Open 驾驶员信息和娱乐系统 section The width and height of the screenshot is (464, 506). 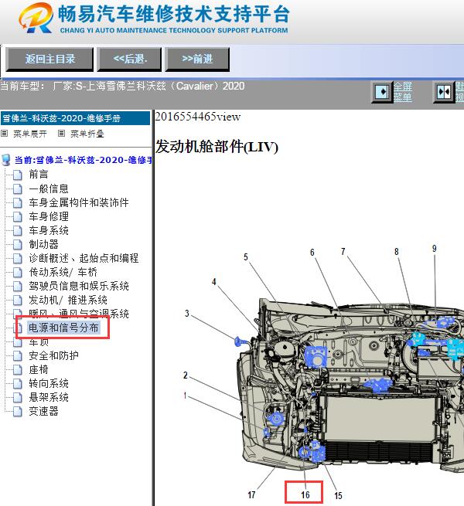pyautogui.click(x=79, y=286)
